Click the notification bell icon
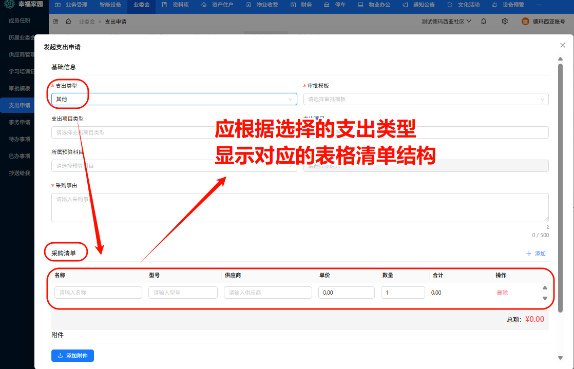574x369 pixels. [484, 22]
